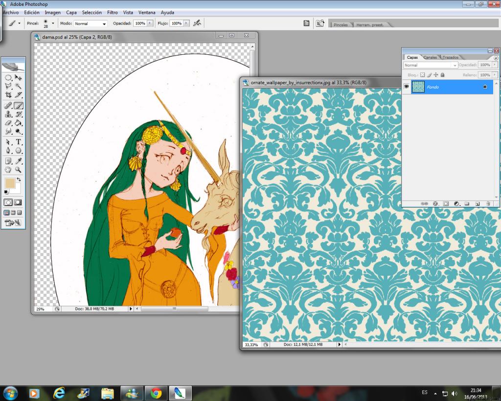This screenshot has height=401, width=501.
Task: Open the Ayuda menu
Action: click(x=167, y=12)
